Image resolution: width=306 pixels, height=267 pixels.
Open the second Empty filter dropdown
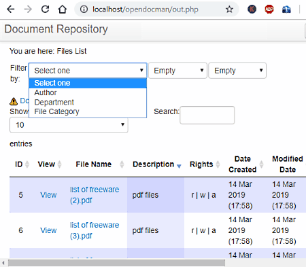point(177,71)
